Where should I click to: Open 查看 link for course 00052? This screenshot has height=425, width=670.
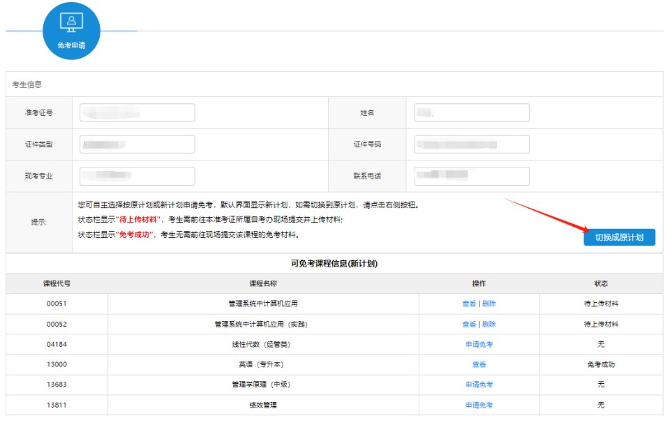point(469,325)
